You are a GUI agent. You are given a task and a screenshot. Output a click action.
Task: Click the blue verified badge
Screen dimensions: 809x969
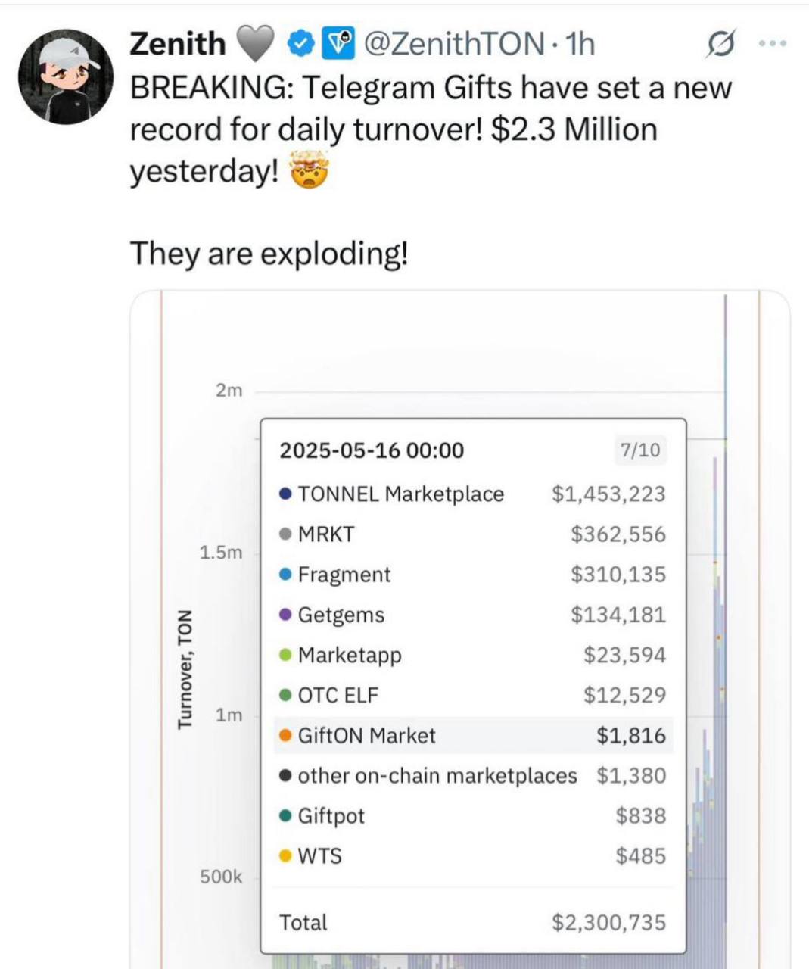pos(301,45)
